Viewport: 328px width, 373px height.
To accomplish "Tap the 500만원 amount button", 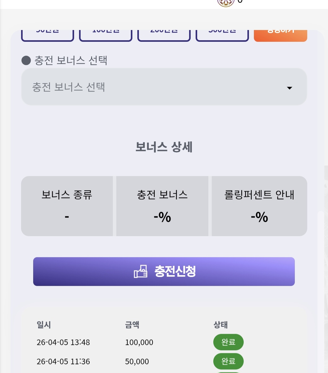I will coord(222,35).
